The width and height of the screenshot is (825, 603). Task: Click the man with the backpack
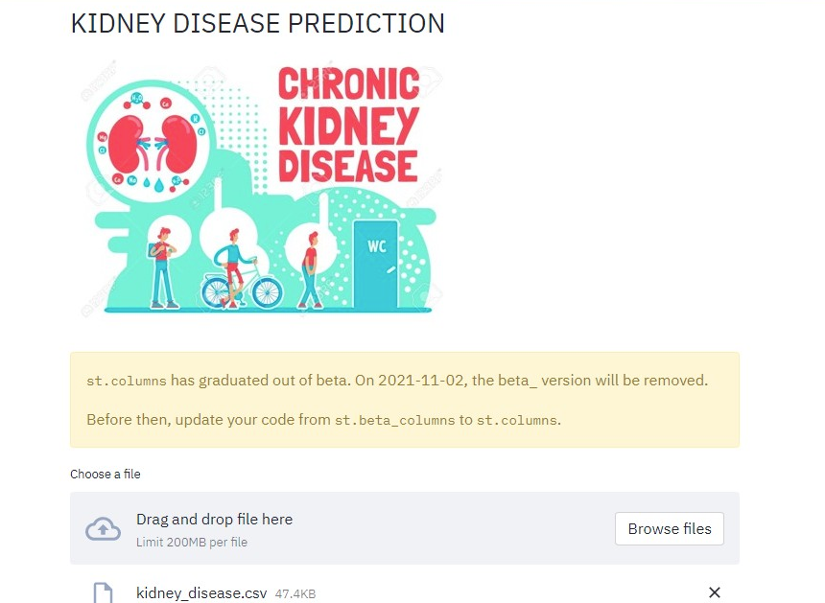click(x=164, y=267)
